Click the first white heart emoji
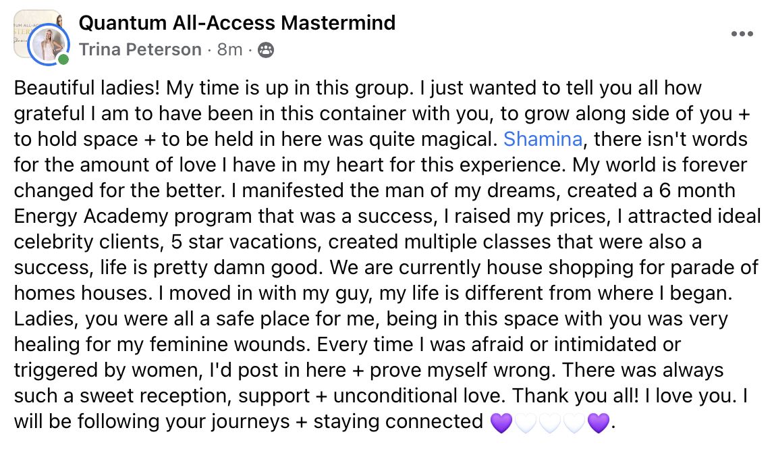Screen dimensions: 772x451 [x=526, y=421]
